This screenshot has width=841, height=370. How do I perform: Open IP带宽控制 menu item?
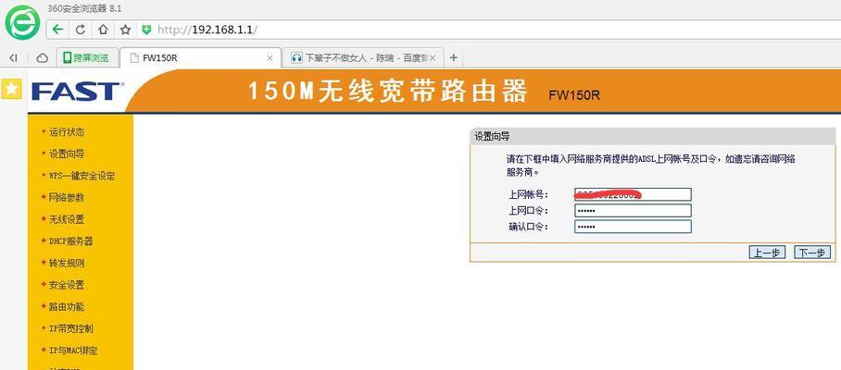(70, 328)
